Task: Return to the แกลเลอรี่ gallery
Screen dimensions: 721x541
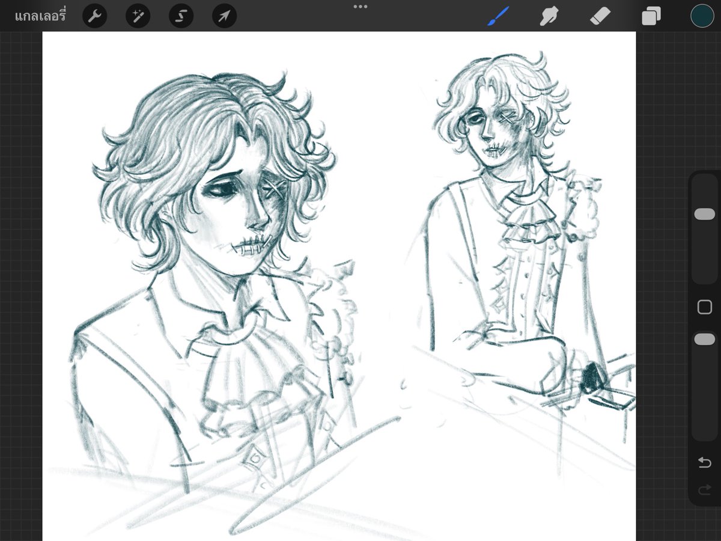Action: (x=40, y=16)
